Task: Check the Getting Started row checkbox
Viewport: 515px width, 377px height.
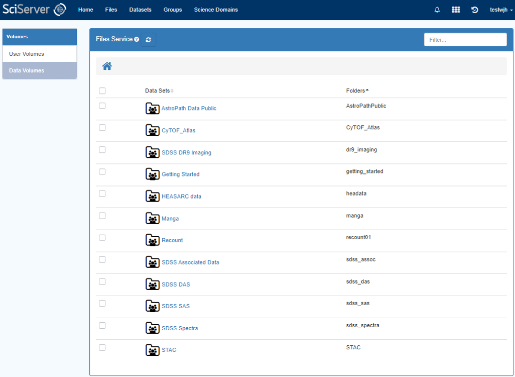Action: coord(102,172)
